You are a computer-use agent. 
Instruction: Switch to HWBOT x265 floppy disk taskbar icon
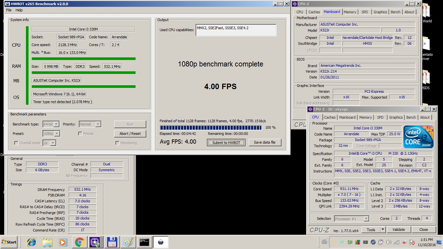click(x=112, y=242)
